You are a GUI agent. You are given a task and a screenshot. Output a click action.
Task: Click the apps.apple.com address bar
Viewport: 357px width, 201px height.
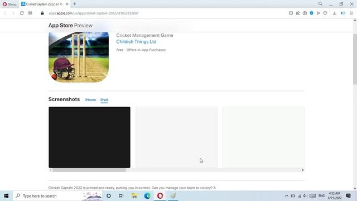tap(94, 13)
